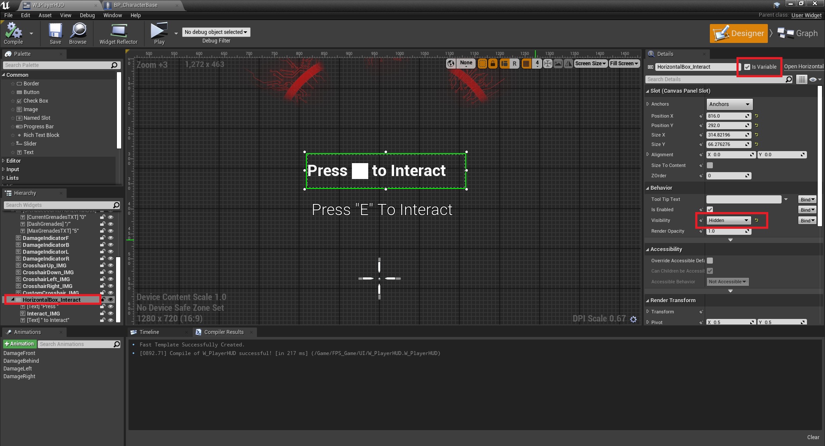Open DPI scale settings gear icon
Viewport: 825px width, 446px height.
(633, 319)
